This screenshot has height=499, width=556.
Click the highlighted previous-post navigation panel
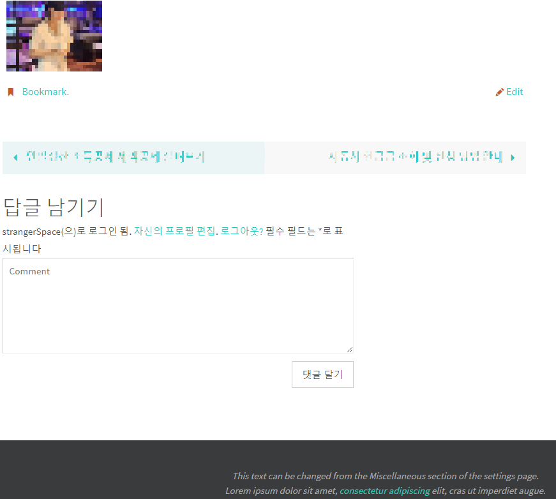pyautogui.click(x=133, y=157)
